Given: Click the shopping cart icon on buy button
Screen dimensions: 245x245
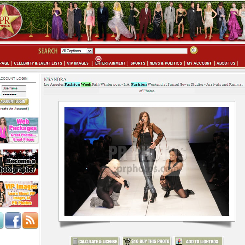Looking at the screenshot, I should coord(127,241).
